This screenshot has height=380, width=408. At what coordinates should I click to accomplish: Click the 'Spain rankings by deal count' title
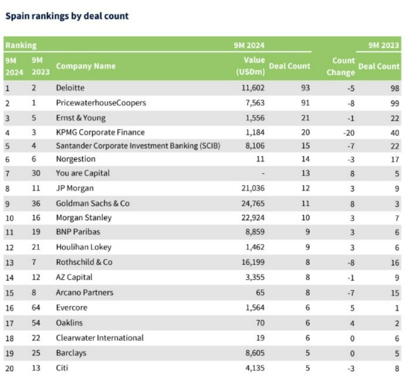(67, 16)
